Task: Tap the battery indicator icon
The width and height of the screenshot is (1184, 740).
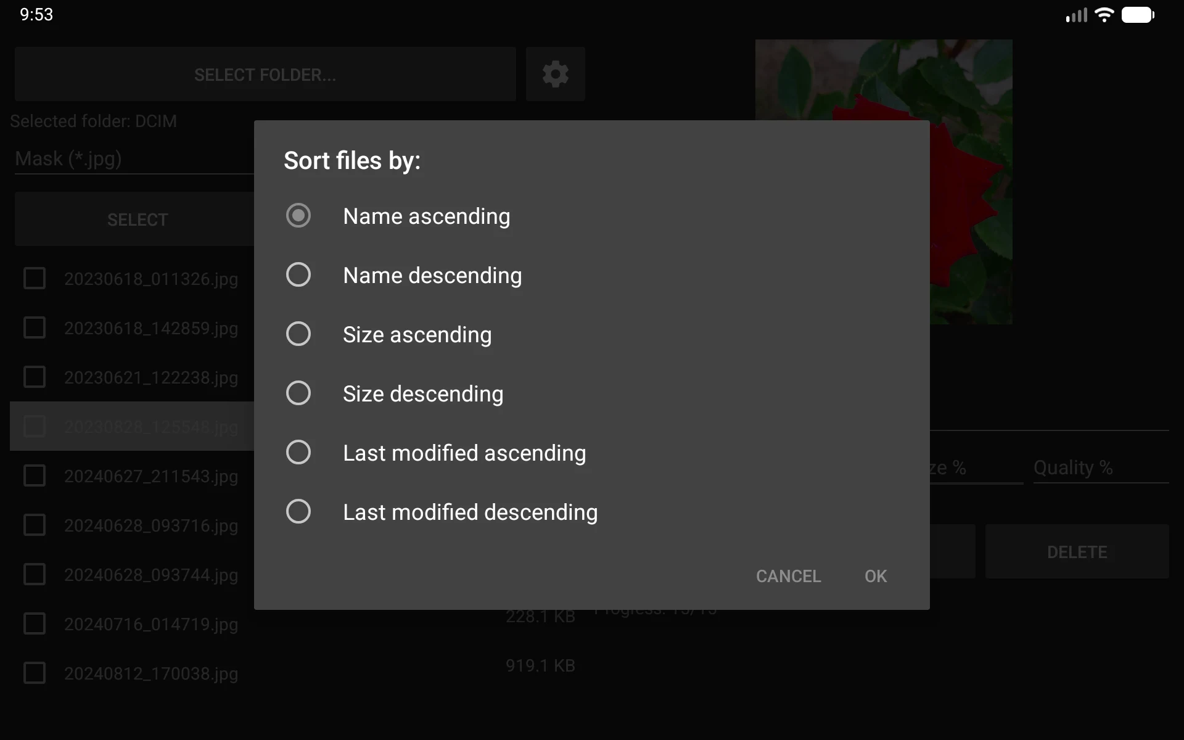Action: pos(1138,15)
